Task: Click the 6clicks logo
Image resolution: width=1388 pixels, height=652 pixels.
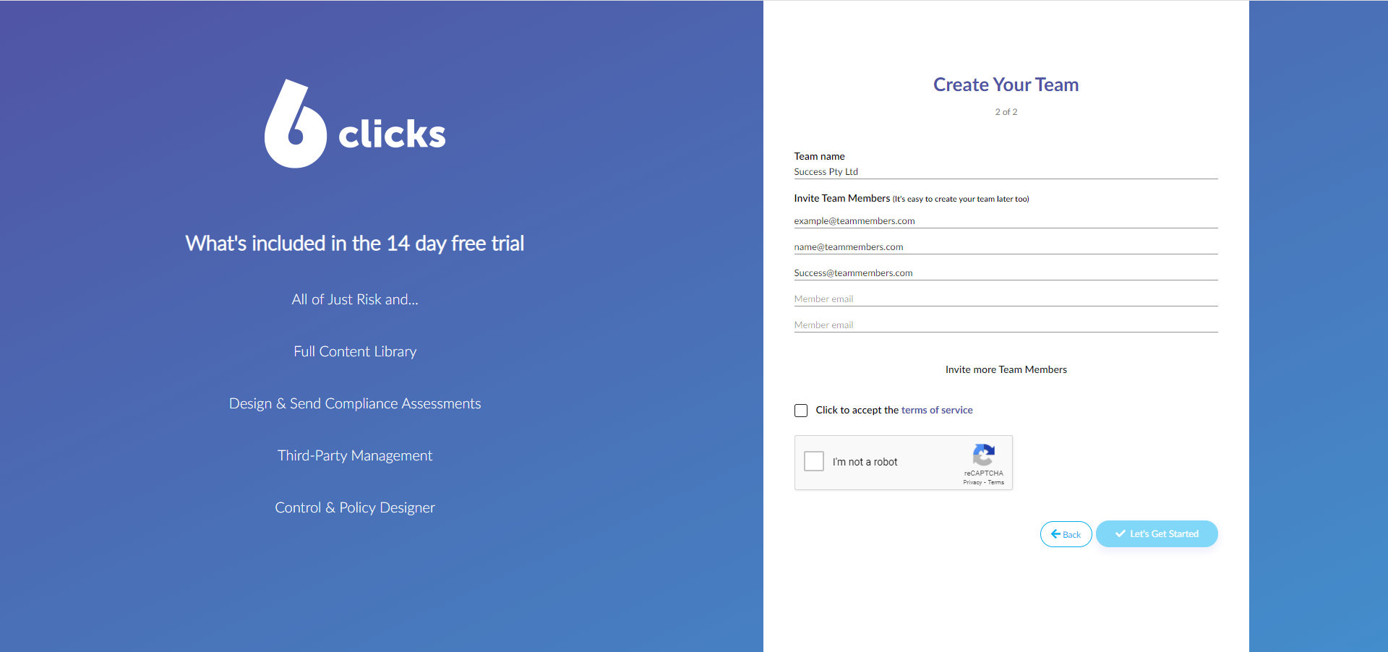Action: pyautogui.click(x=355, y=124)
